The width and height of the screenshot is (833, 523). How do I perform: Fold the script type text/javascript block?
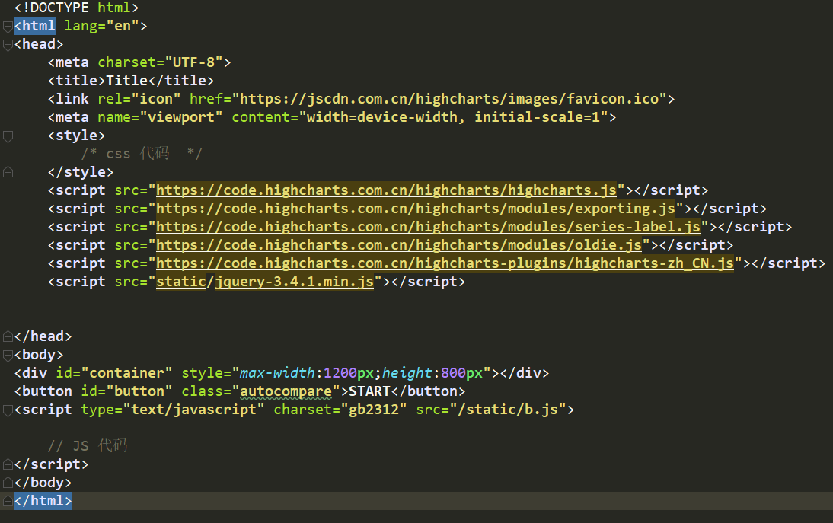coord(8,410)
